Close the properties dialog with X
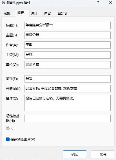The image size is (116, 160). 111,3
